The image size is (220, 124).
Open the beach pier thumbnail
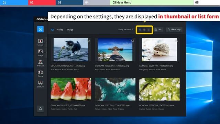115,50
